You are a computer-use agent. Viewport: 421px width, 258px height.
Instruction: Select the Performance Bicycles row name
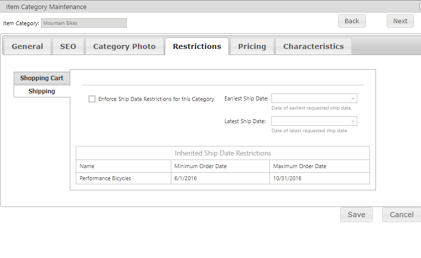105,178
